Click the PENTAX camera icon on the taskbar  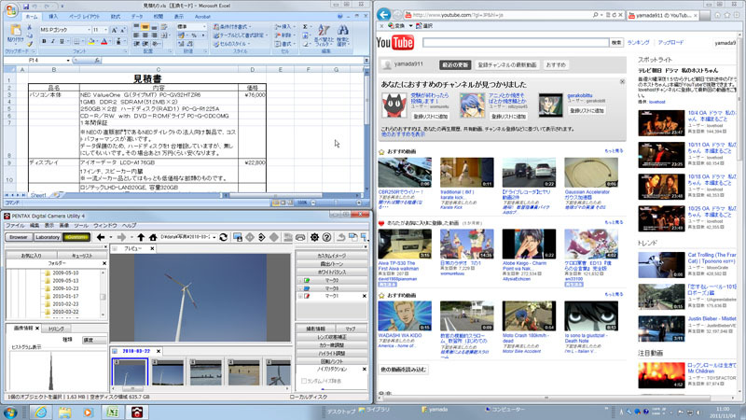[x=137, y=412]
